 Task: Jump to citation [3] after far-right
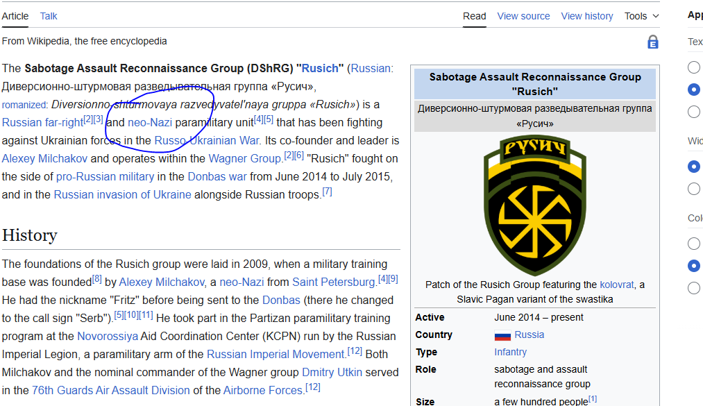click(x=98, y=119)
